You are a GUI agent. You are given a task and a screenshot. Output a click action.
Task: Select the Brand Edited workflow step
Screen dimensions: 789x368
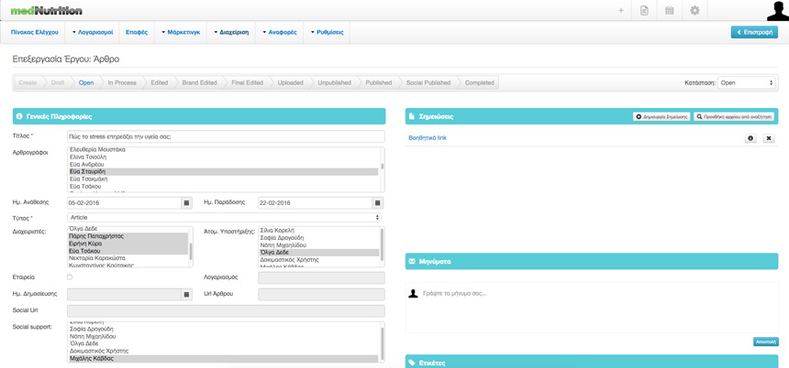coord(199,82)
